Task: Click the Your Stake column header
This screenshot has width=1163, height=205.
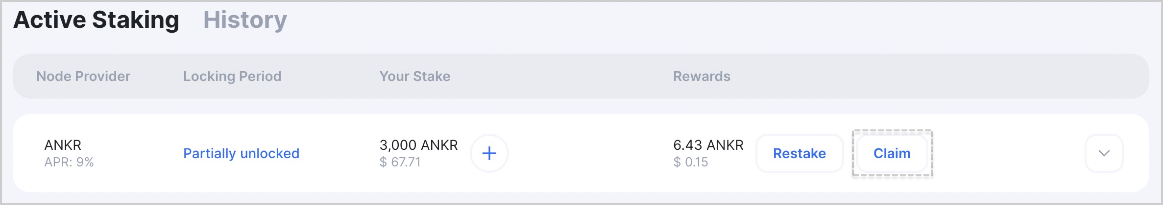Action: pyautogui.click(x=414, y=76)
